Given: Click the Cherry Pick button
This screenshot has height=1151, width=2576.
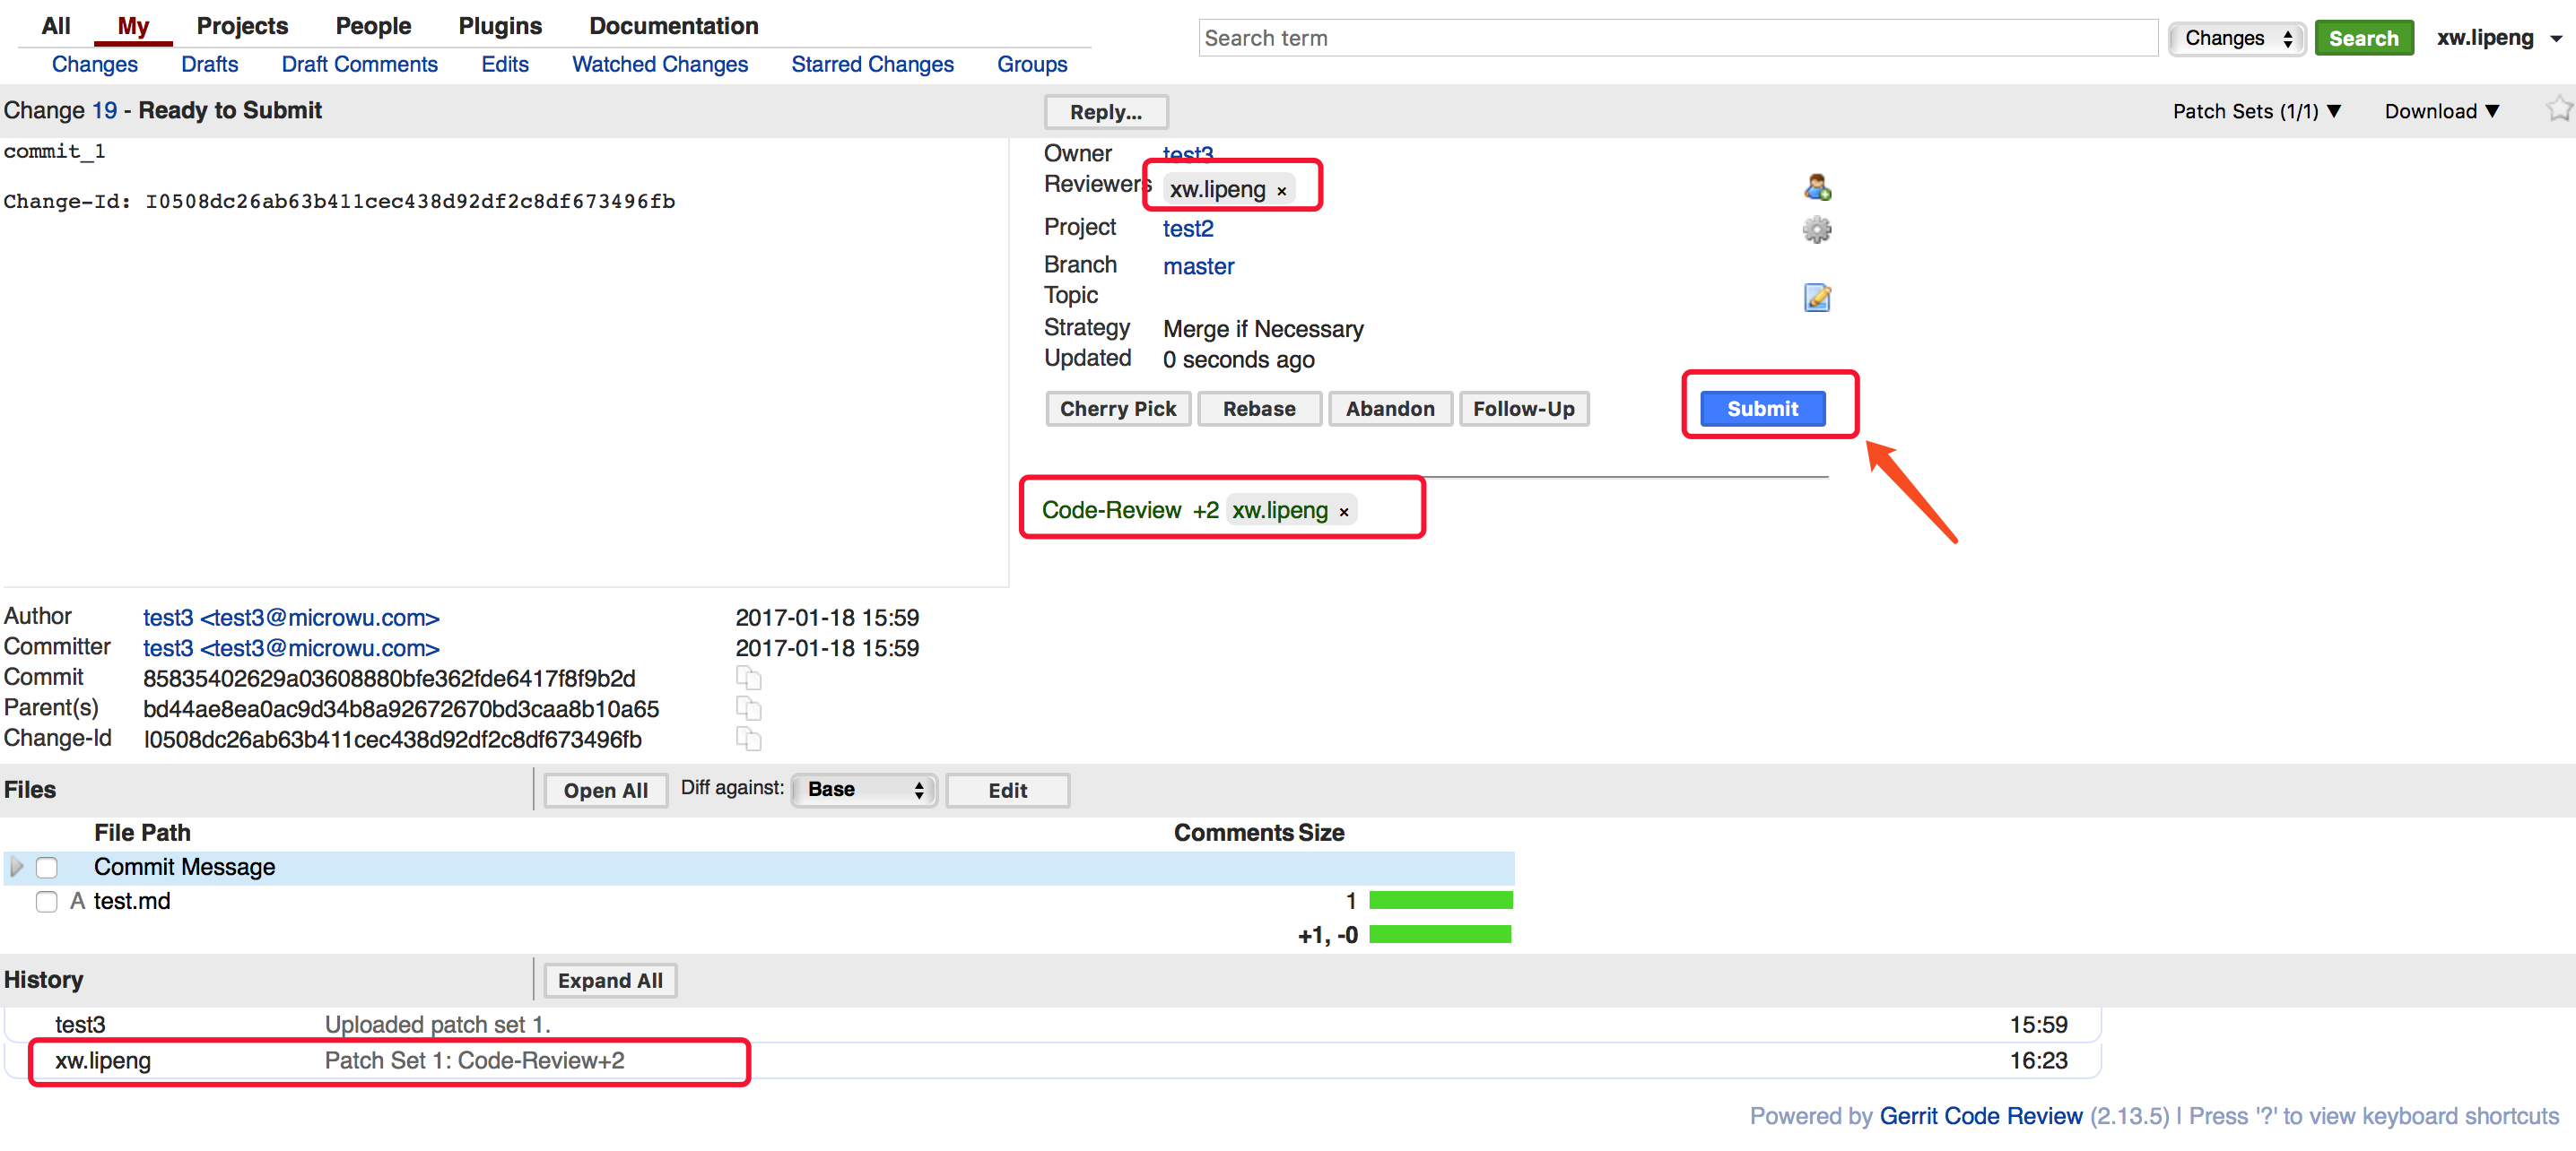Looking at the screenshot, I should tap(1117, 409).
